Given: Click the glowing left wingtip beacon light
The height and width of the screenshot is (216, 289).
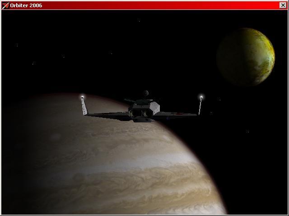Looking at the screenshot, I should coord(82,97).
